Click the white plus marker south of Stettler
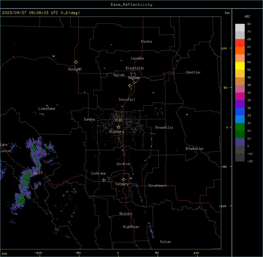This screenshot has height=257, width=263. click(187, 114)
